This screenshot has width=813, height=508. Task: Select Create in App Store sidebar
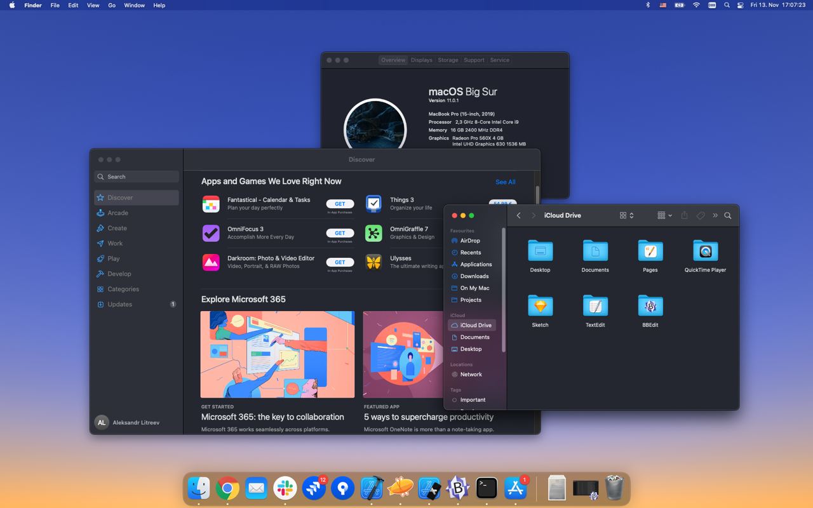(137, 228)
